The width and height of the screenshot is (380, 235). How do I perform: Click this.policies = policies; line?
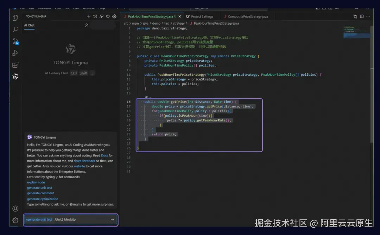tap(175, 84)
